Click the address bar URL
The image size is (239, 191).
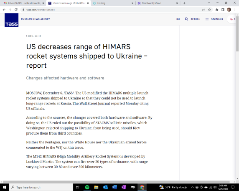pos(41,10)
